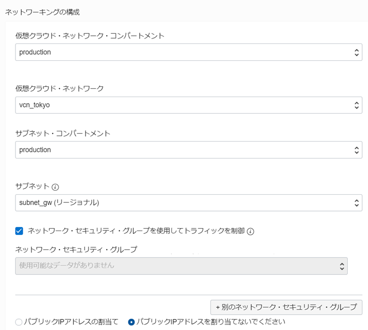The height and width of the screenshot is (330, 368).
Task: Select パブリックIPアドレスの割当て radio button
Action: (x=19, y=322)
